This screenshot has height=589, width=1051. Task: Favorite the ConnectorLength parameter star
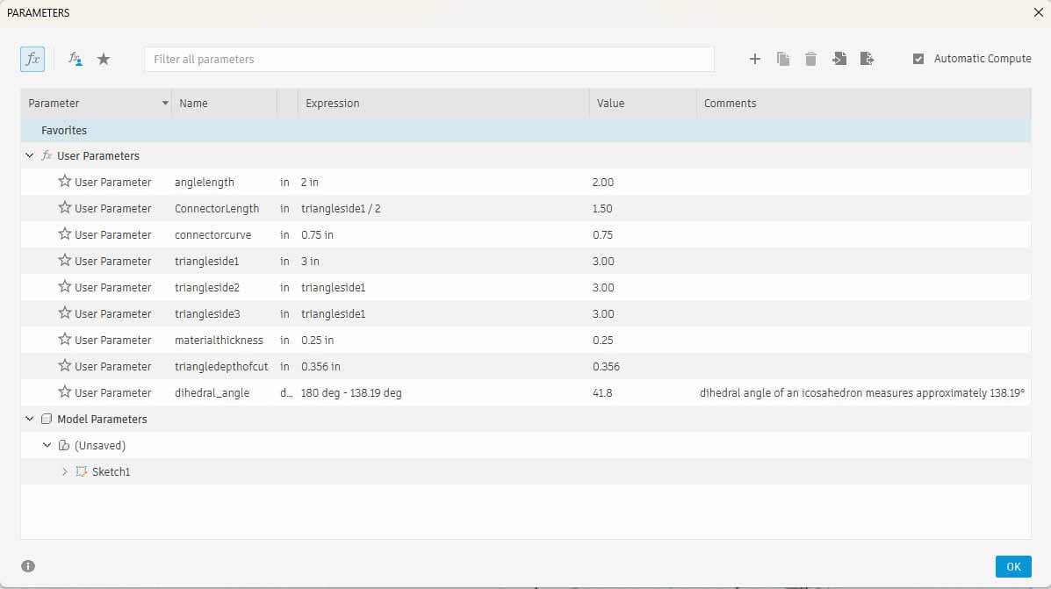(x=64, y=208)
